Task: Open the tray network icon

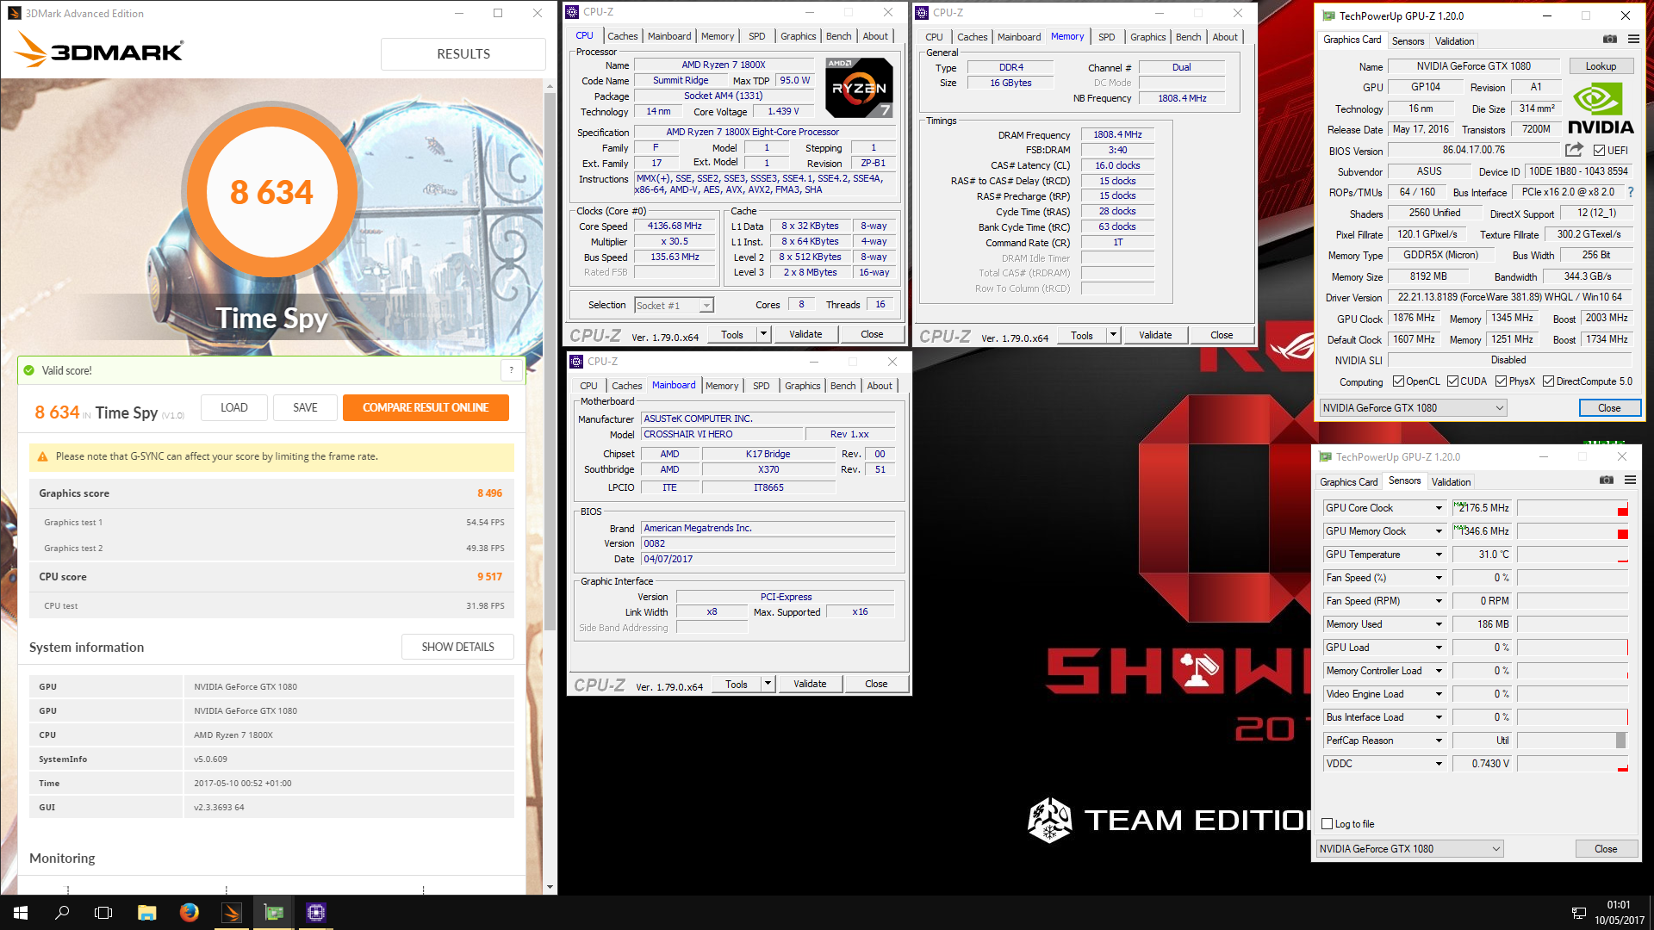Action: point(1578,913)
